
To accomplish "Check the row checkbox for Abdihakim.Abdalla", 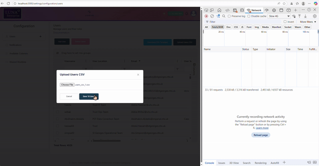I will click(x=57, y=119).
